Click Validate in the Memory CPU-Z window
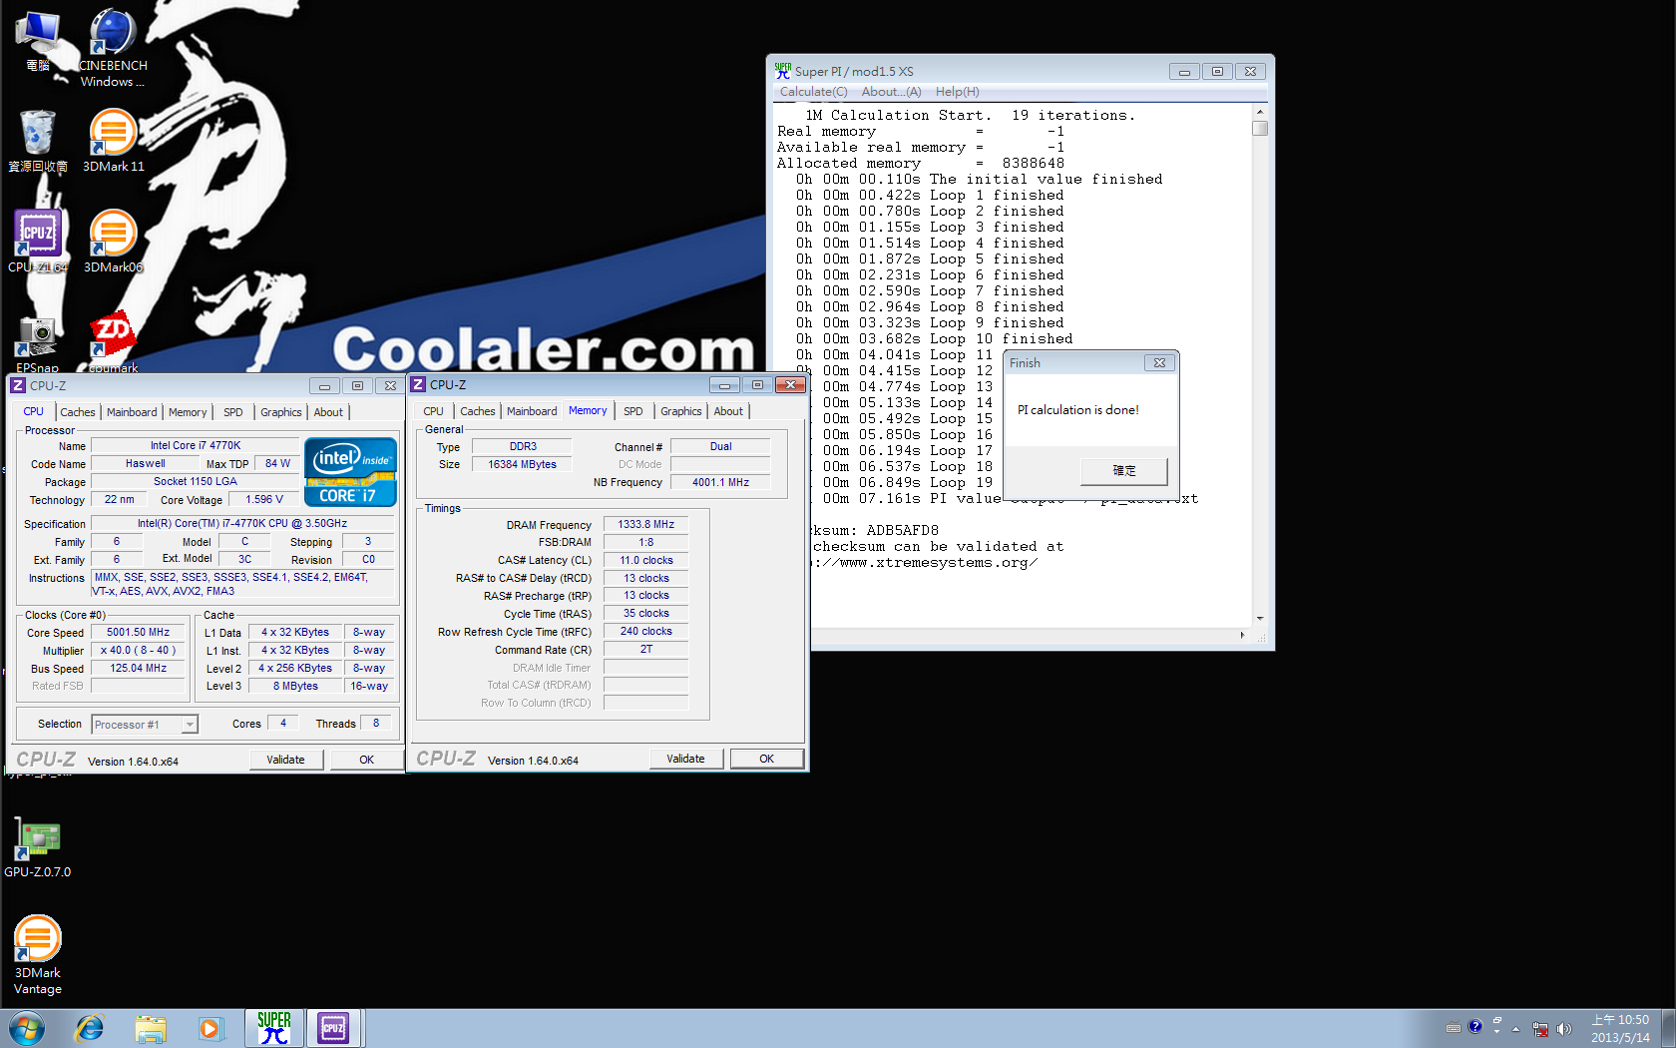This screenshot has width=1676, height=1048. tap(685, 759)
